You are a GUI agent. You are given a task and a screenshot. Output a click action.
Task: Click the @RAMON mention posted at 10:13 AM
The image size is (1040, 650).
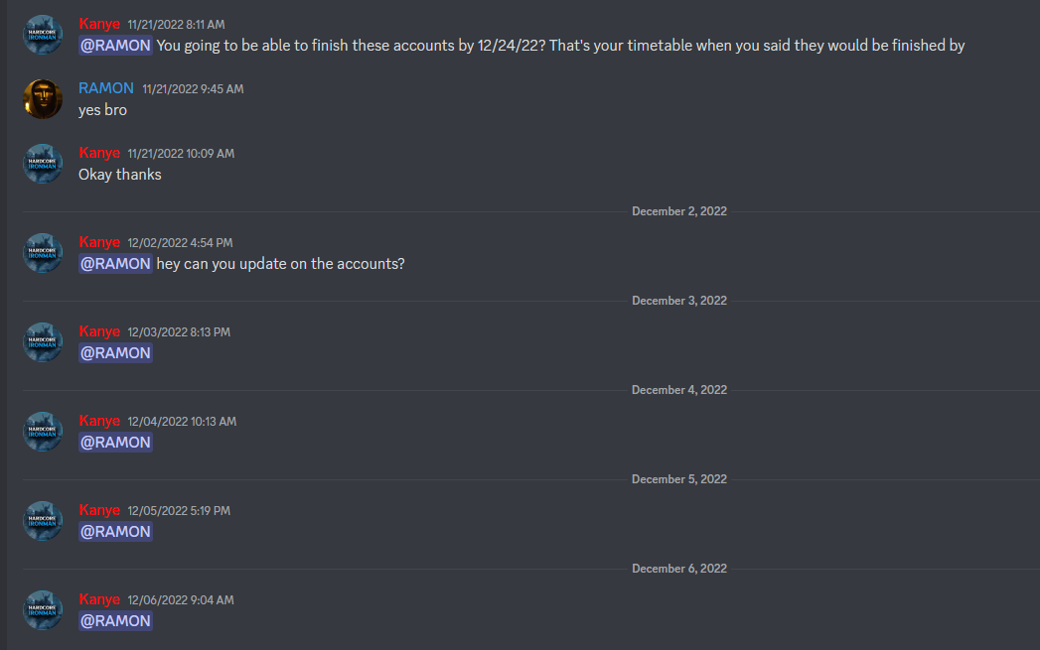coord(115,443)
